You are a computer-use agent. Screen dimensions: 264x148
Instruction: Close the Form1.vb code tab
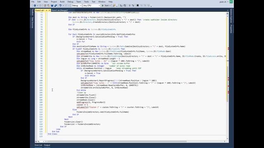pos(49,10)
